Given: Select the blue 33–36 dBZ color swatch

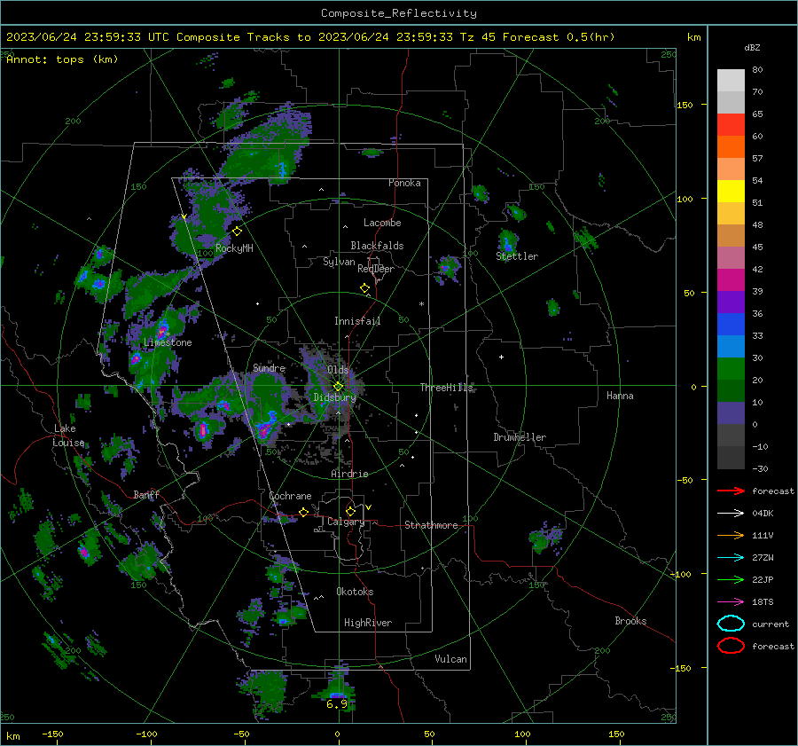Looking at the screenshot, I should coord(731,325).
